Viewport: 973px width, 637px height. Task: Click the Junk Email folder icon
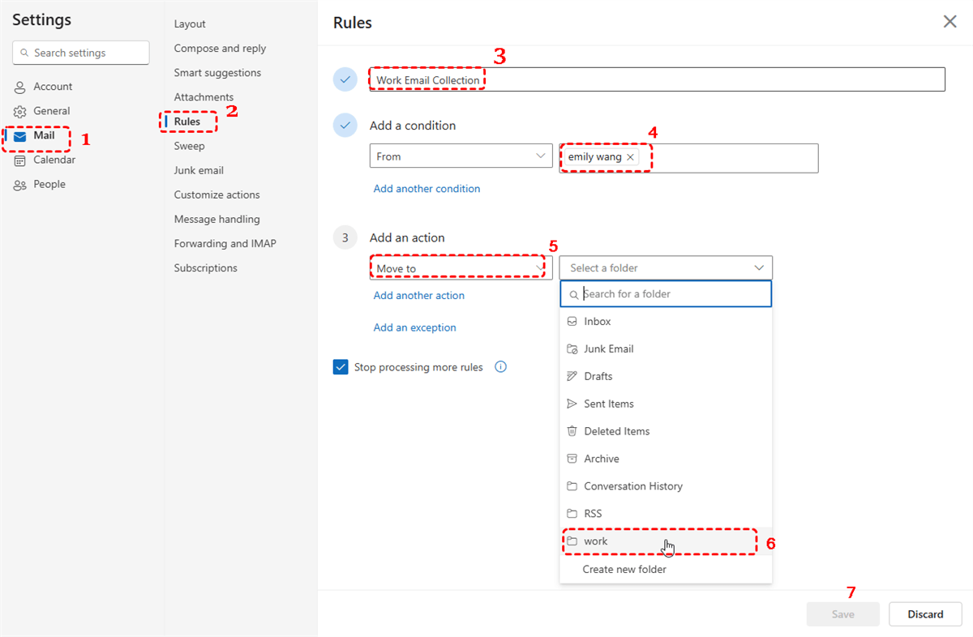pyautogui.click(x=572, y=349)
